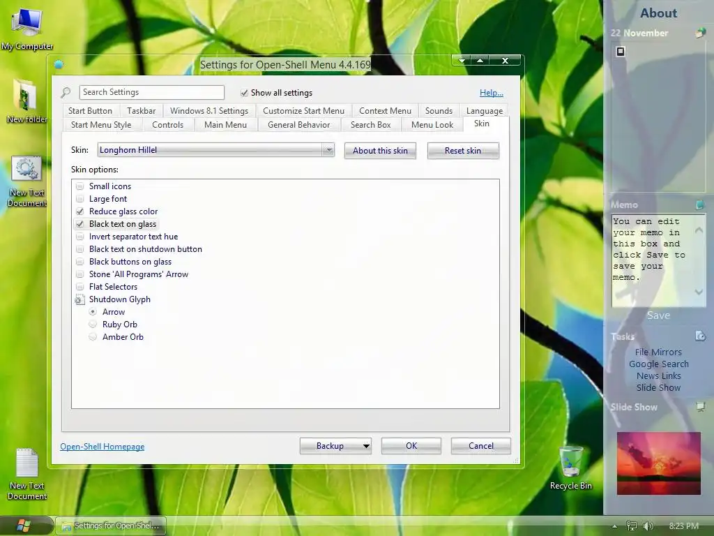Select the Amber Orb radio option
714x536 pixels.
tap(93, 337)
